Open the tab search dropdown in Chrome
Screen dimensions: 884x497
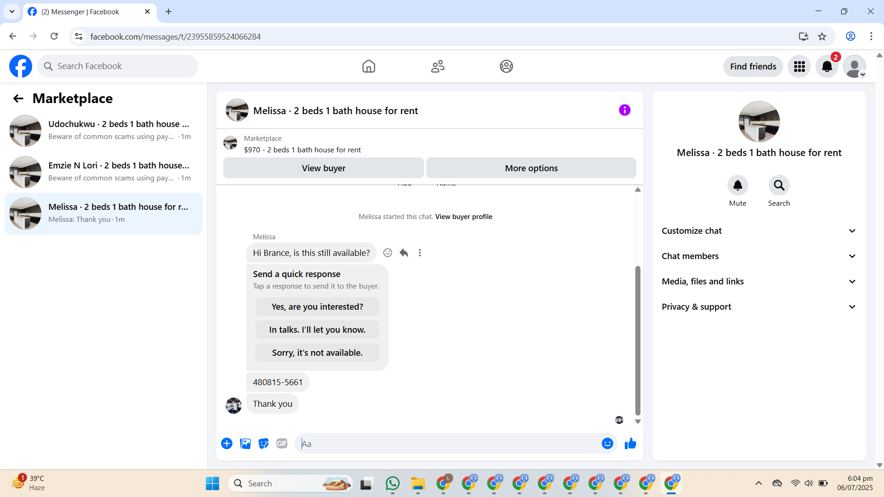pos(12,12)
